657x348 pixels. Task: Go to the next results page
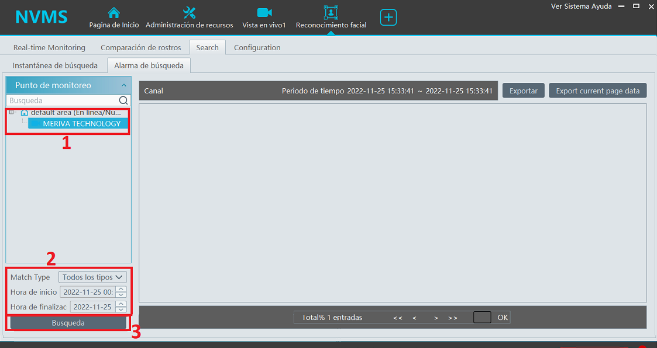(x=436, y=318)
